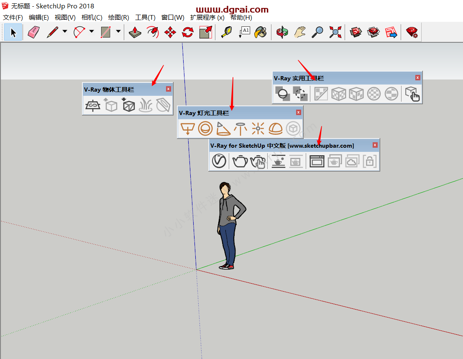Open the Line tool dropdown arrow
This screenshot has width=463, height=359.
point(65,31)
